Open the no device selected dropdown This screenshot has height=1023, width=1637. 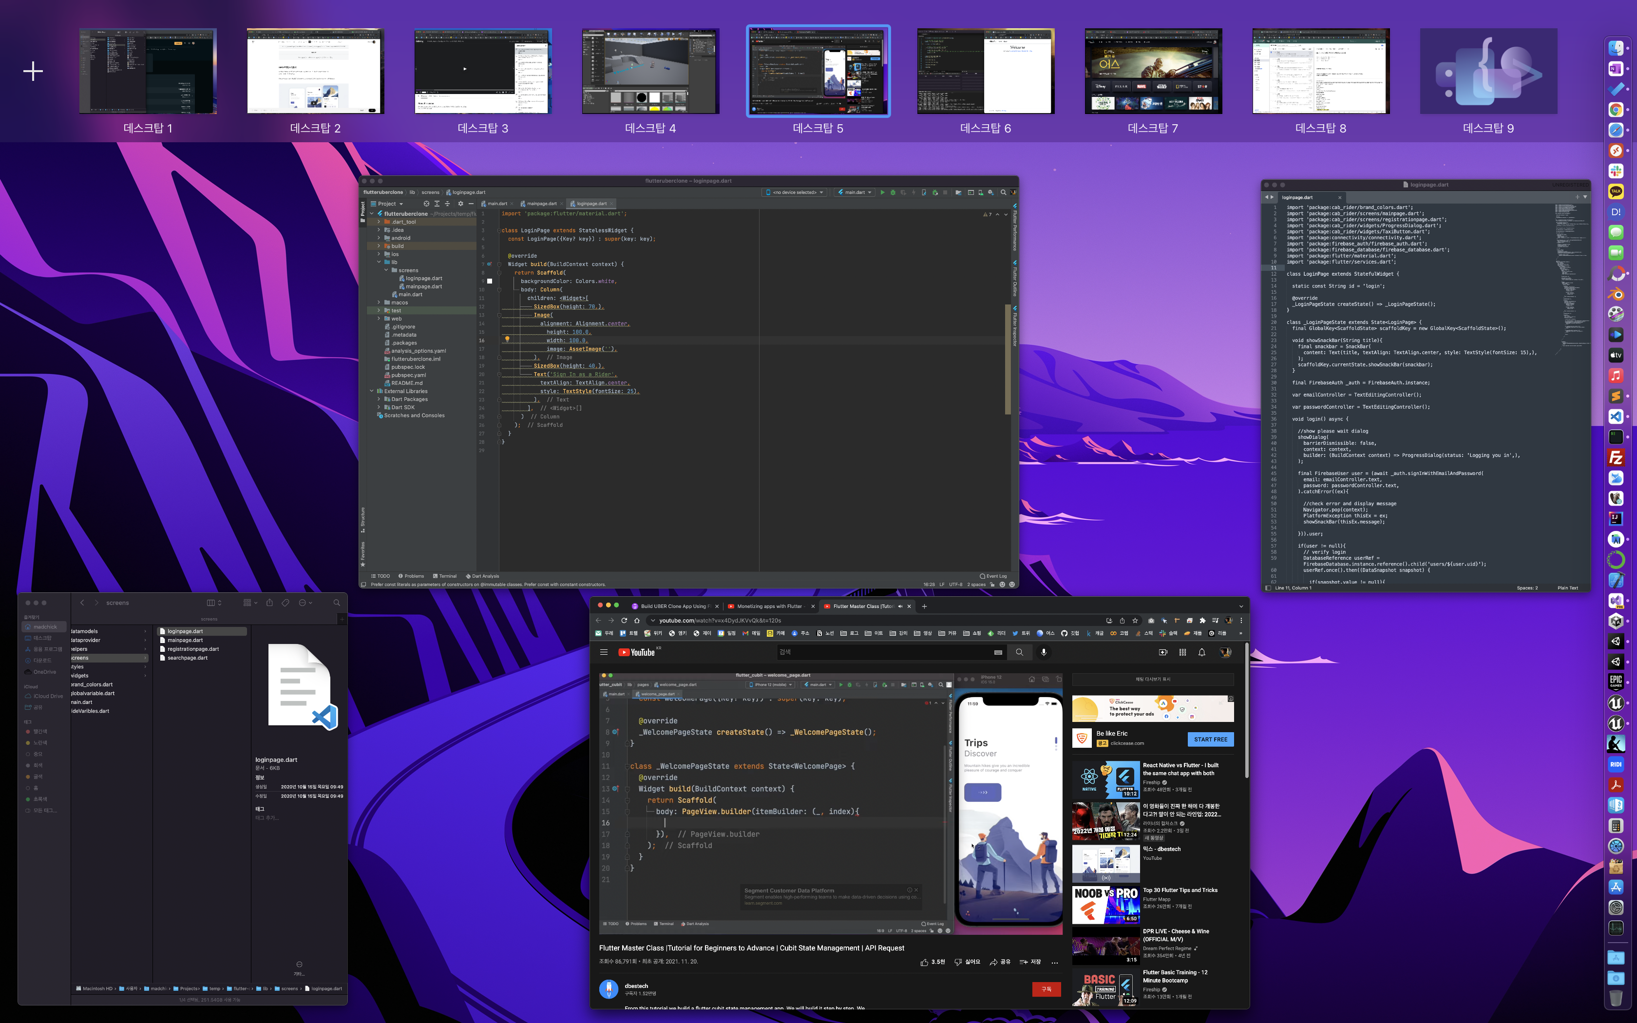tap(795, 193)
